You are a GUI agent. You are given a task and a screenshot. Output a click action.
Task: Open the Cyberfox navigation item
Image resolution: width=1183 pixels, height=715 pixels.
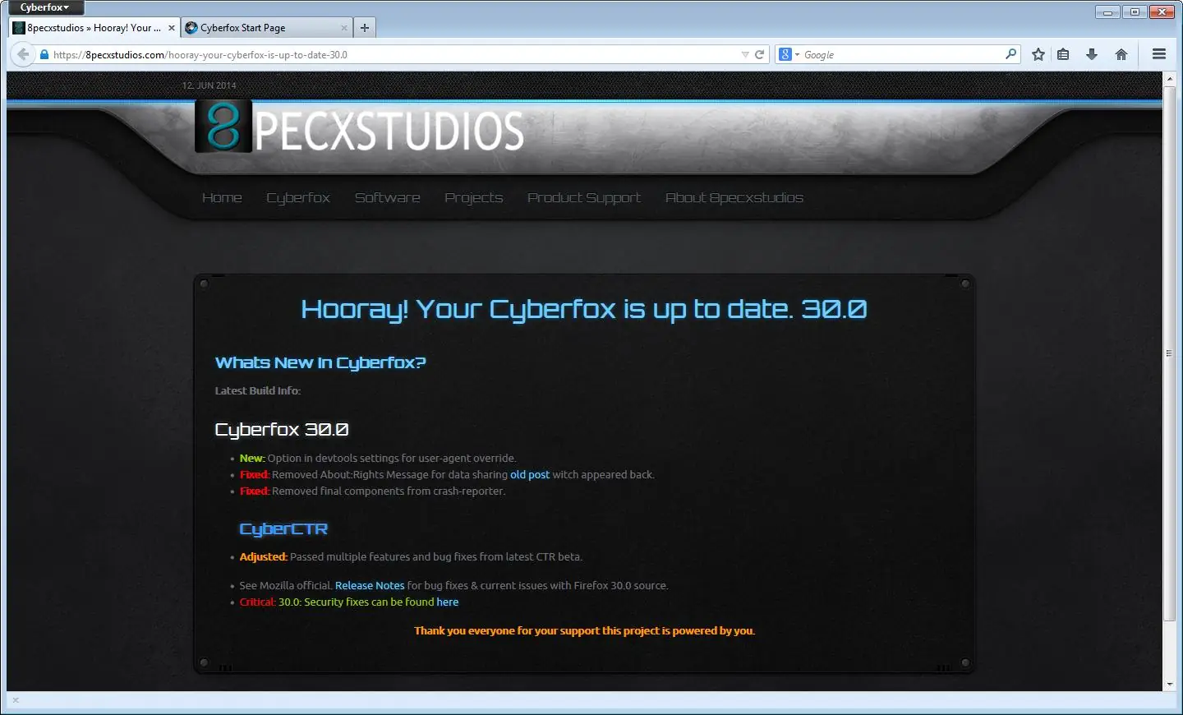pos(298,198)
